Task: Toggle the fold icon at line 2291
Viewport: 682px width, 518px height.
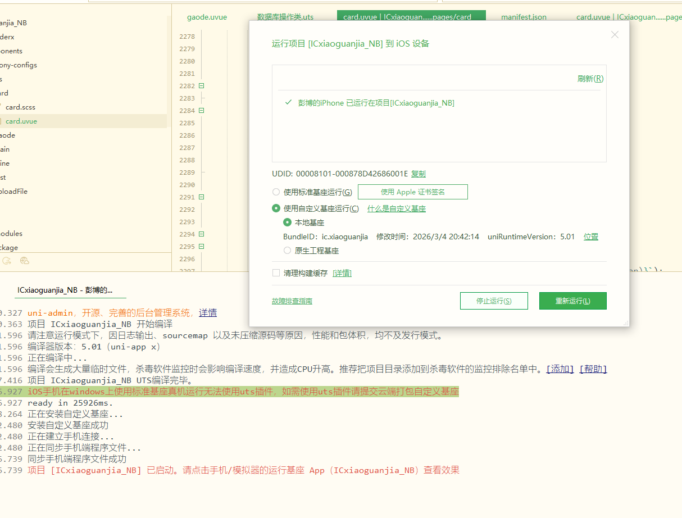Action: coord(201,197)
